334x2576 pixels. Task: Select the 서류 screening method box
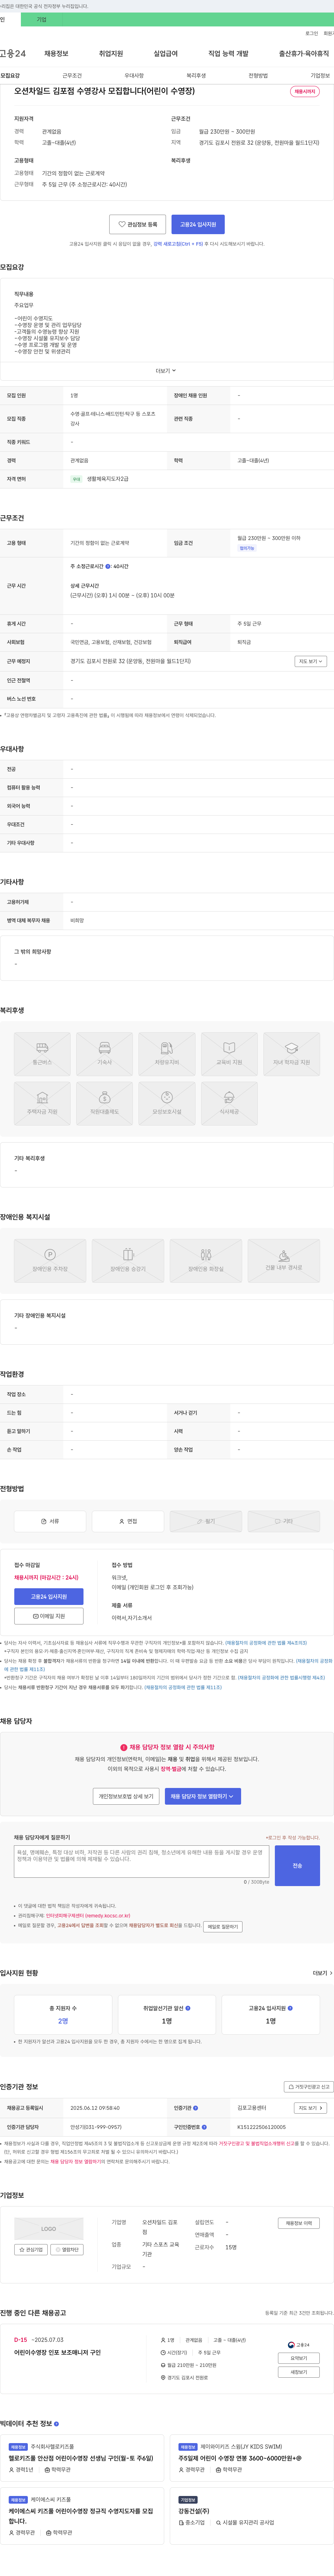[x=50, y=1521]
